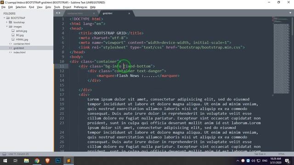Open container.html from the sidebar
The height and width of the screenshot is (165, 294).
22,44
